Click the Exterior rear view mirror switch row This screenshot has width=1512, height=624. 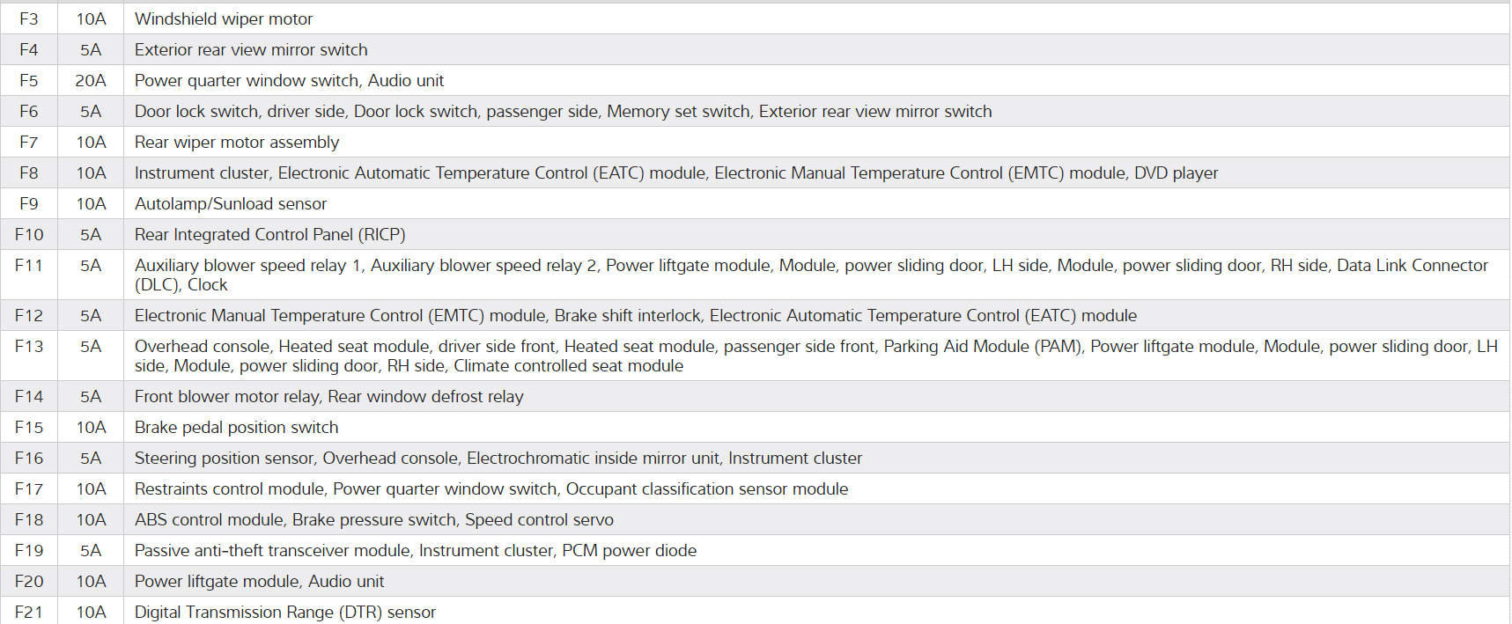tap(251, 49)
